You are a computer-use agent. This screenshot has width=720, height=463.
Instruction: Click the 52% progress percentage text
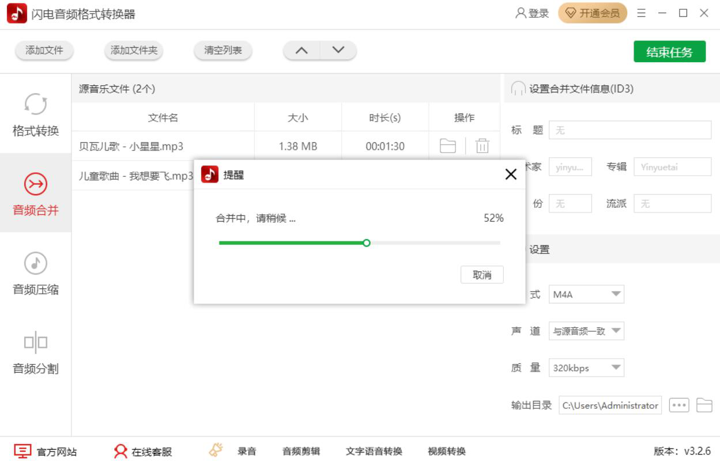[x=493, y=218]
